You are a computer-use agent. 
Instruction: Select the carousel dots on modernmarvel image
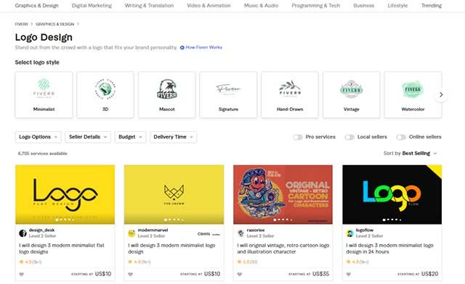pyautogui.click(x=174, y=220)
